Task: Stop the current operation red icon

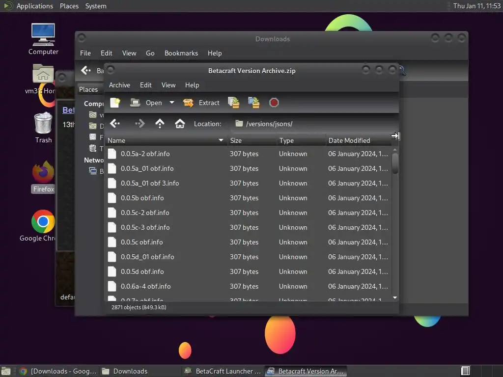Action: coord(274,103)
